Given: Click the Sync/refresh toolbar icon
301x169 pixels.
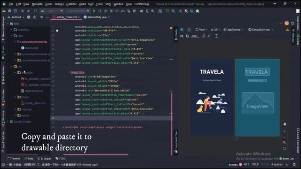Looking at the screenshot, I should tap(15, 11).
